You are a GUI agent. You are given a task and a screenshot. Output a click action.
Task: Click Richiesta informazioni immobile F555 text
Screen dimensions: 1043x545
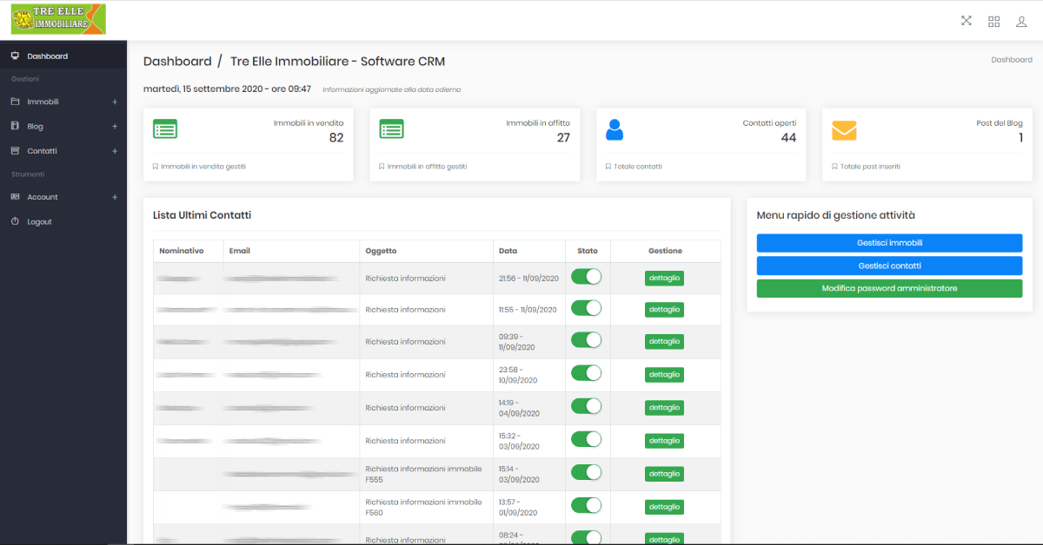pyautogui.click(x=423, y=474)
